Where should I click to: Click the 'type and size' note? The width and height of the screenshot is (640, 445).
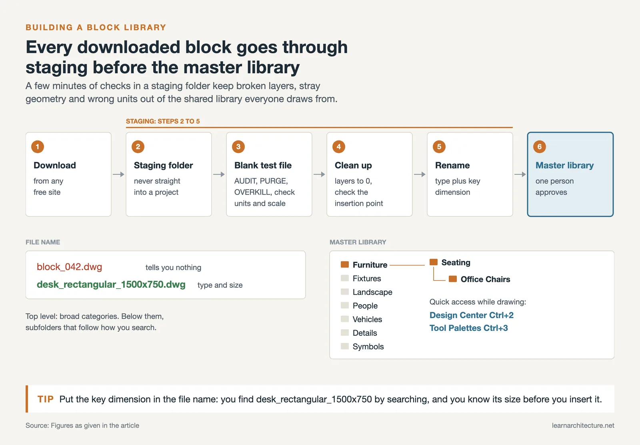tap(220, 285)
